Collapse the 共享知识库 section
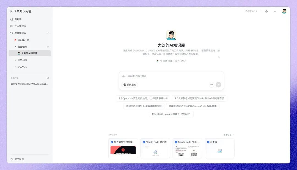This screenshot has width=297, height=170. coord(48,33)
